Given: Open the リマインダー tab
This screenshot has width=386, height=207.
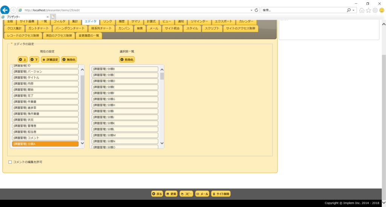Looking at the screenshot, I should tap(199, 21).
